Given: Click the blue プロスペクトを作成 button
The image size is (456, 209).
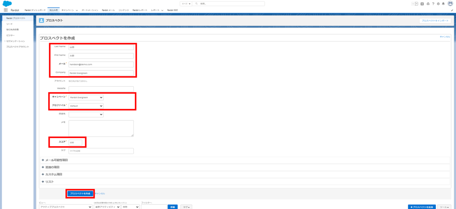Looking at the screenshot, I should 80,193.
